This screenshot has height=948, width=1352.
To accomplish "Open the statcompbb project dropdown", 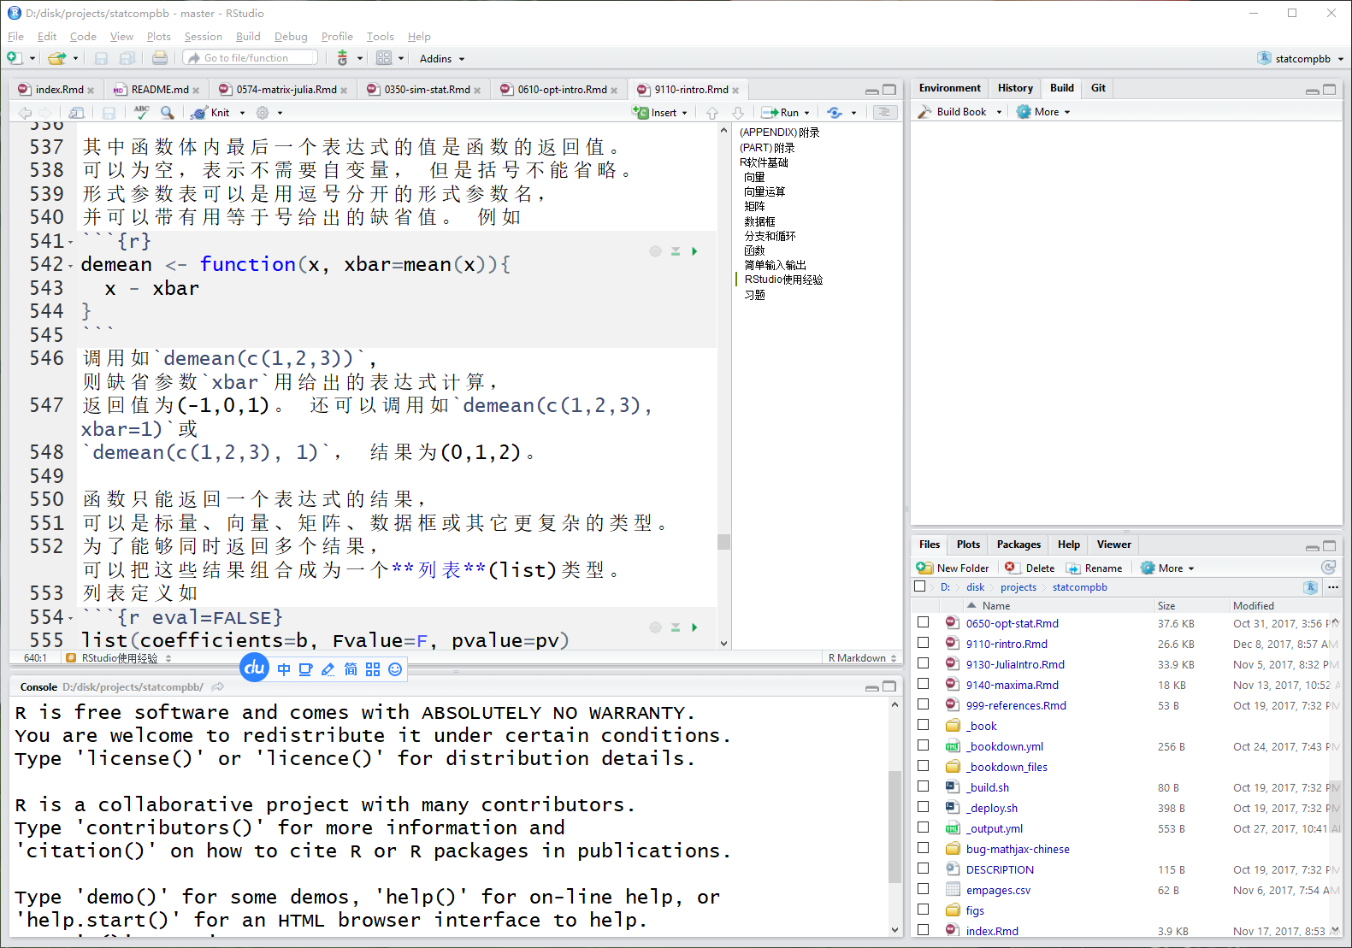I will [1302, 59].
